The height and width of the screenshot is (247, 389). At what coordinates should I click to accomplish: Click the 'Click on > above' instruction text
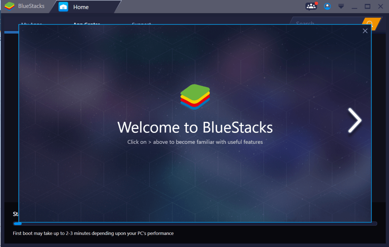[195, 142]
